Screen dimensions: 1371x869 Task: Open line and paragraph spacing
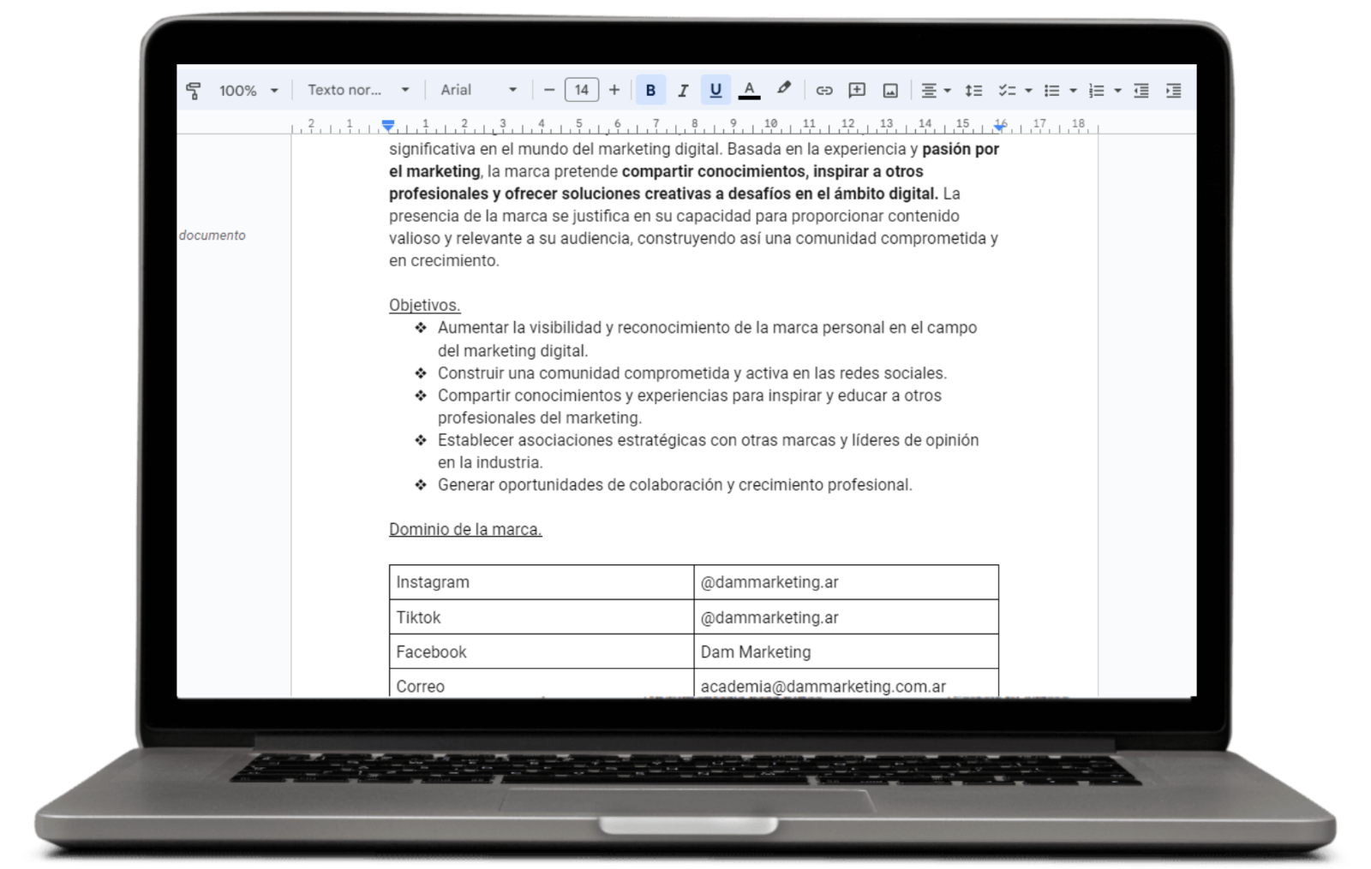tap(973, 90)
